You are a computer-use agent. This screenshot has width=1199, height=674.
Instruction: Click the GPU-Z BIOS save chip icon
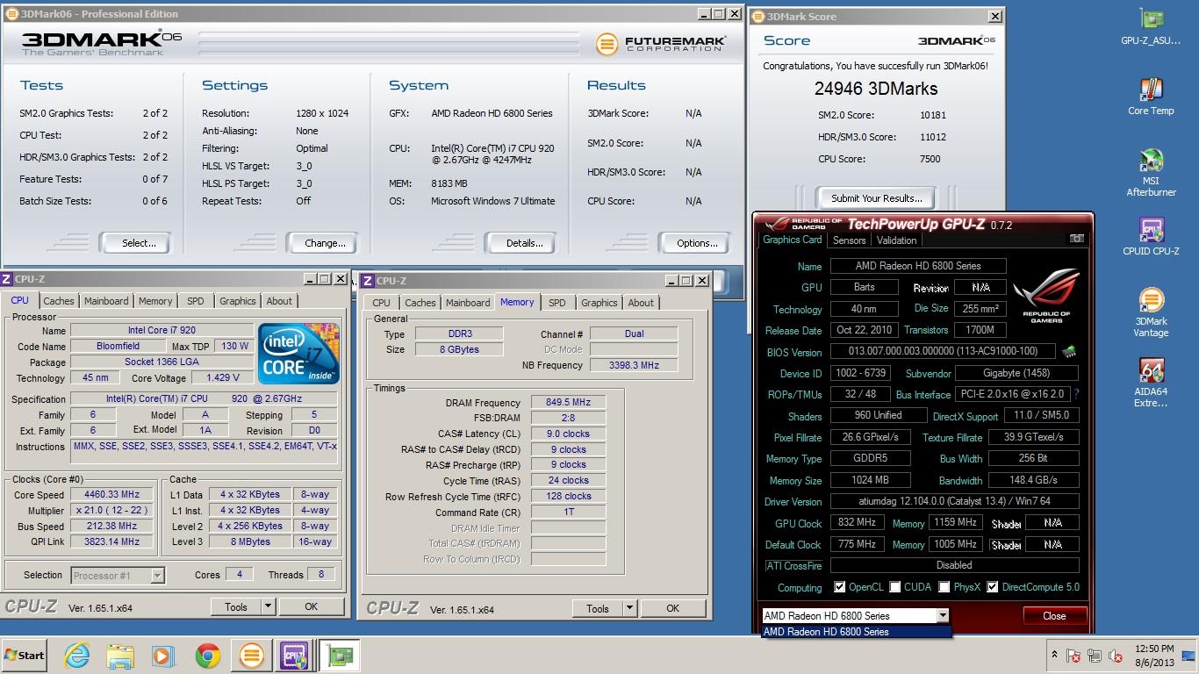pos(1069,351)
